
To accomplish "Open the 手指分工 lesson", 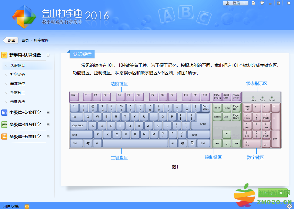I will (18, 92).
